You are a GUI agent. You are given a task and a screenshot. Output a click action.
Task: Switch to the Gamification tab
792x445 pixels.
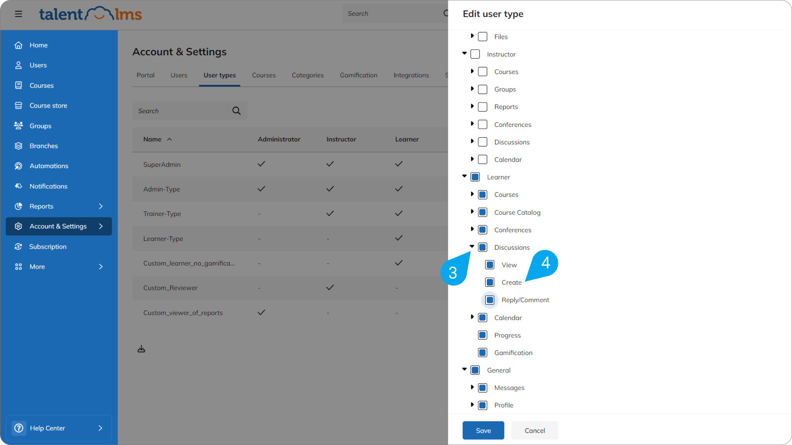(x=358, y=75)
